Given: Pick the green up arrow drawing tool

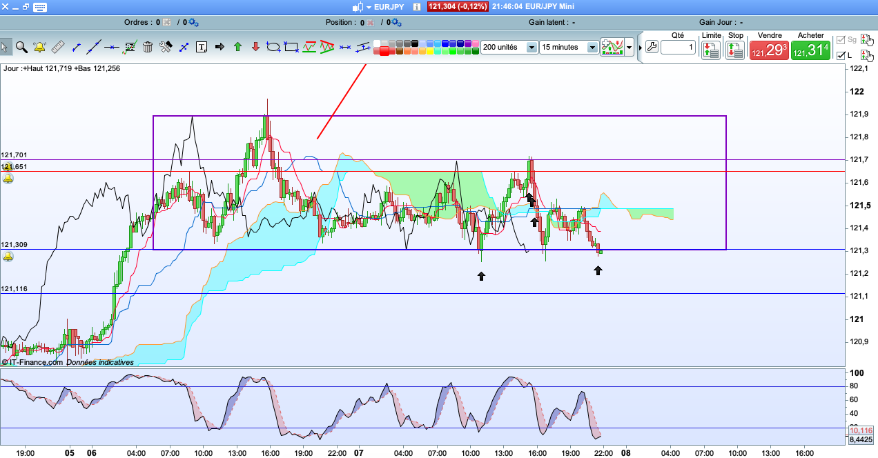Looking at the screenshot, I should pyautogui.click(x=237, y=47).
